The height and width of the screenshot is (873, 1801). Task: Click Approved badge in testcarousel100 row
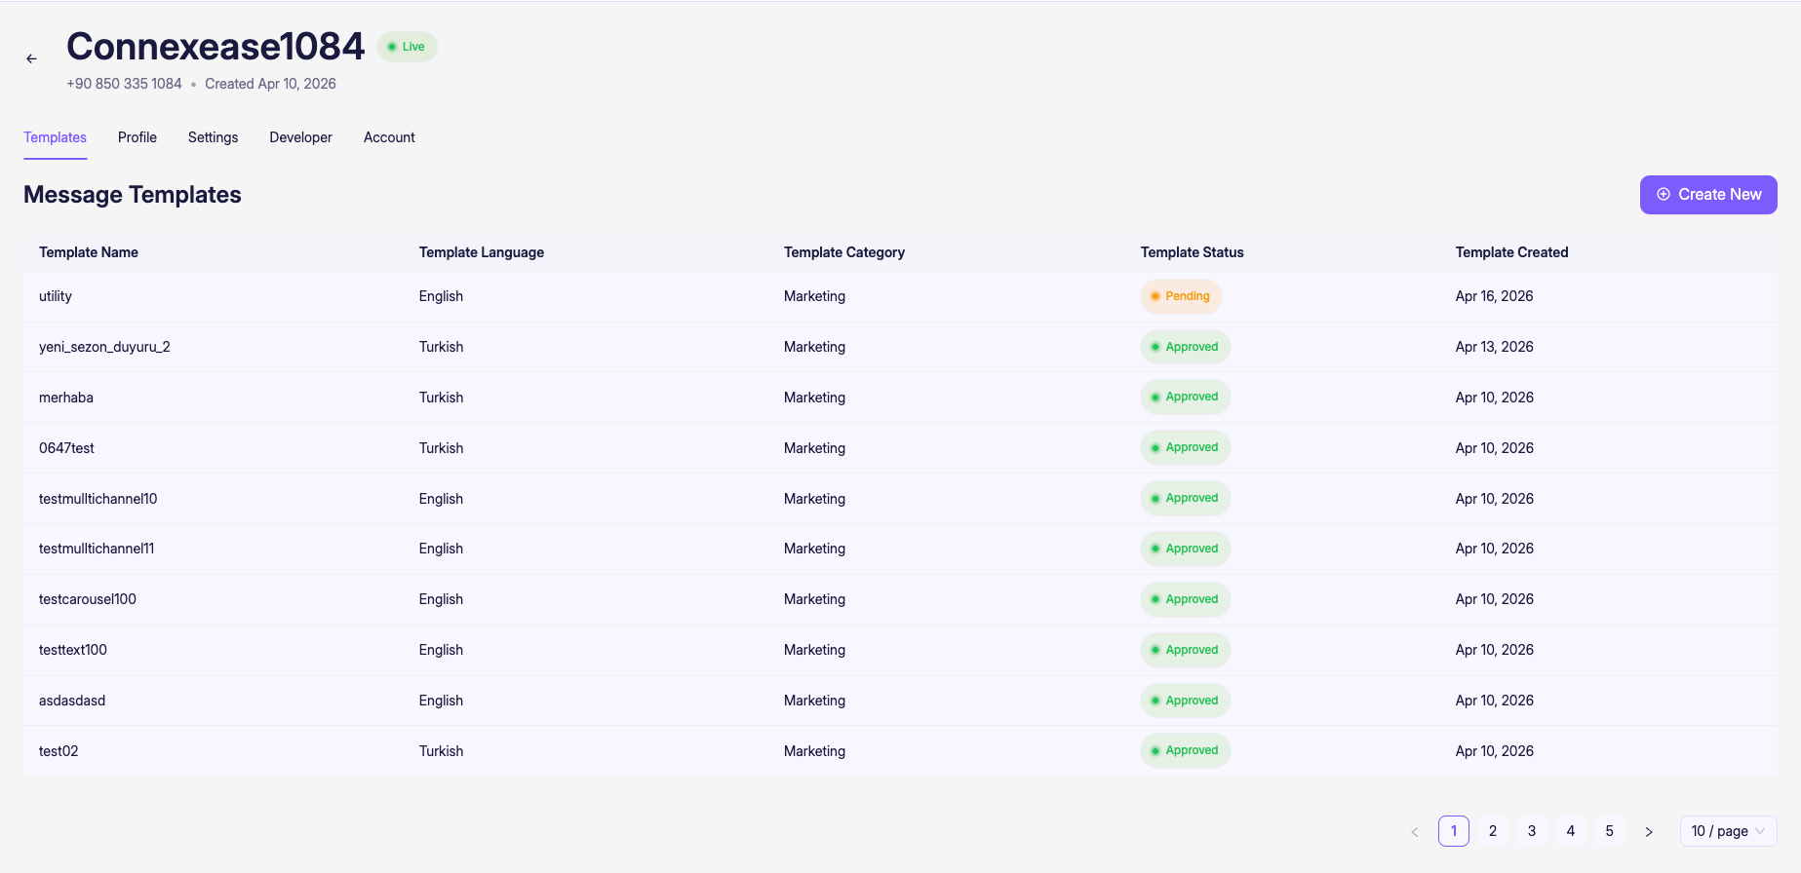(1185, 599)
